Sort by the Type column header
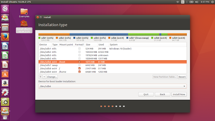 tap(55, 45)
